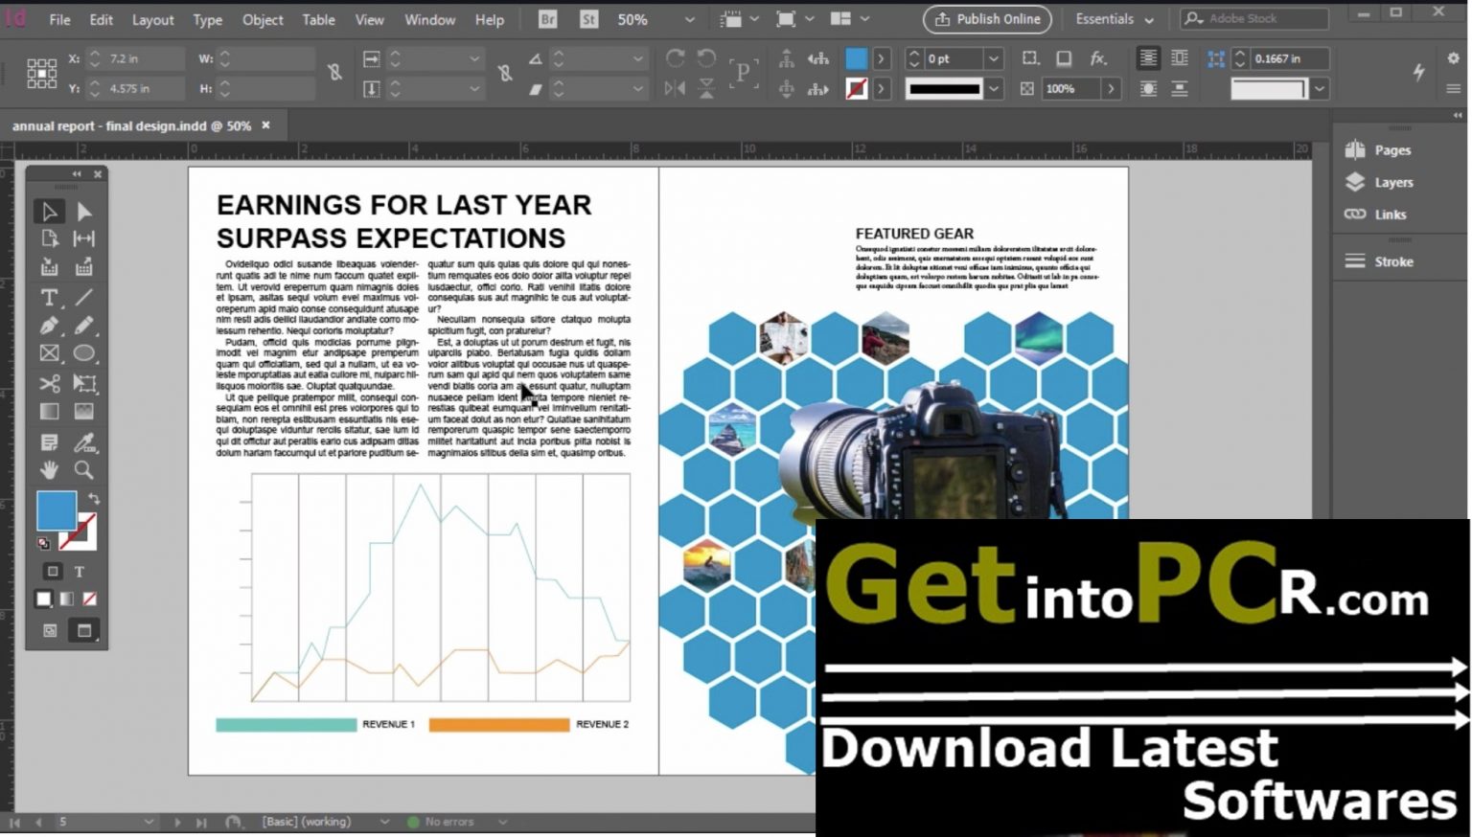Select the Content Collector tool
This screenshot has height=837, width=1472.
click(49, 267)
